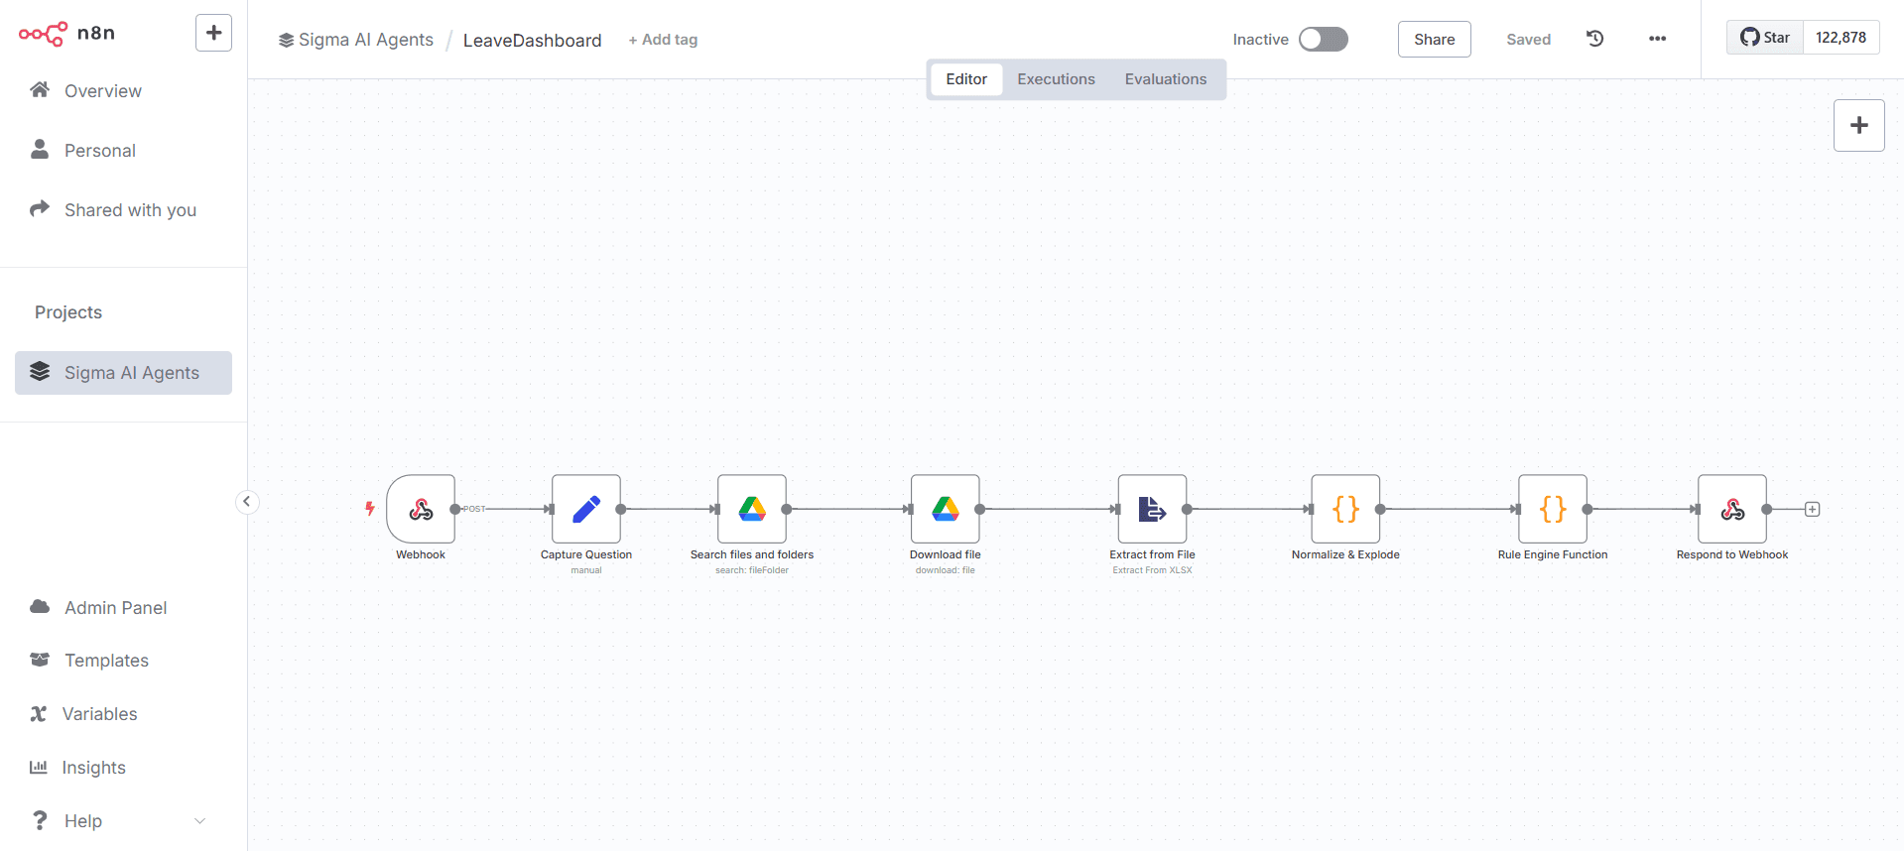Screen dimensions: 1904x851
Task: Click the "Extract From XLSX" subtitle
Action: pyautogui.click(x=1152, y=570)
